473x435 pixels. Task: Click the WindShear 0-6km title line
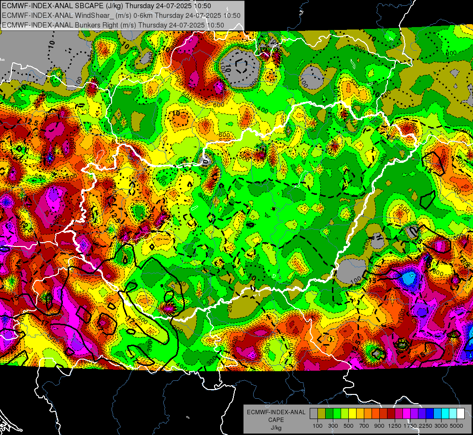121,15
